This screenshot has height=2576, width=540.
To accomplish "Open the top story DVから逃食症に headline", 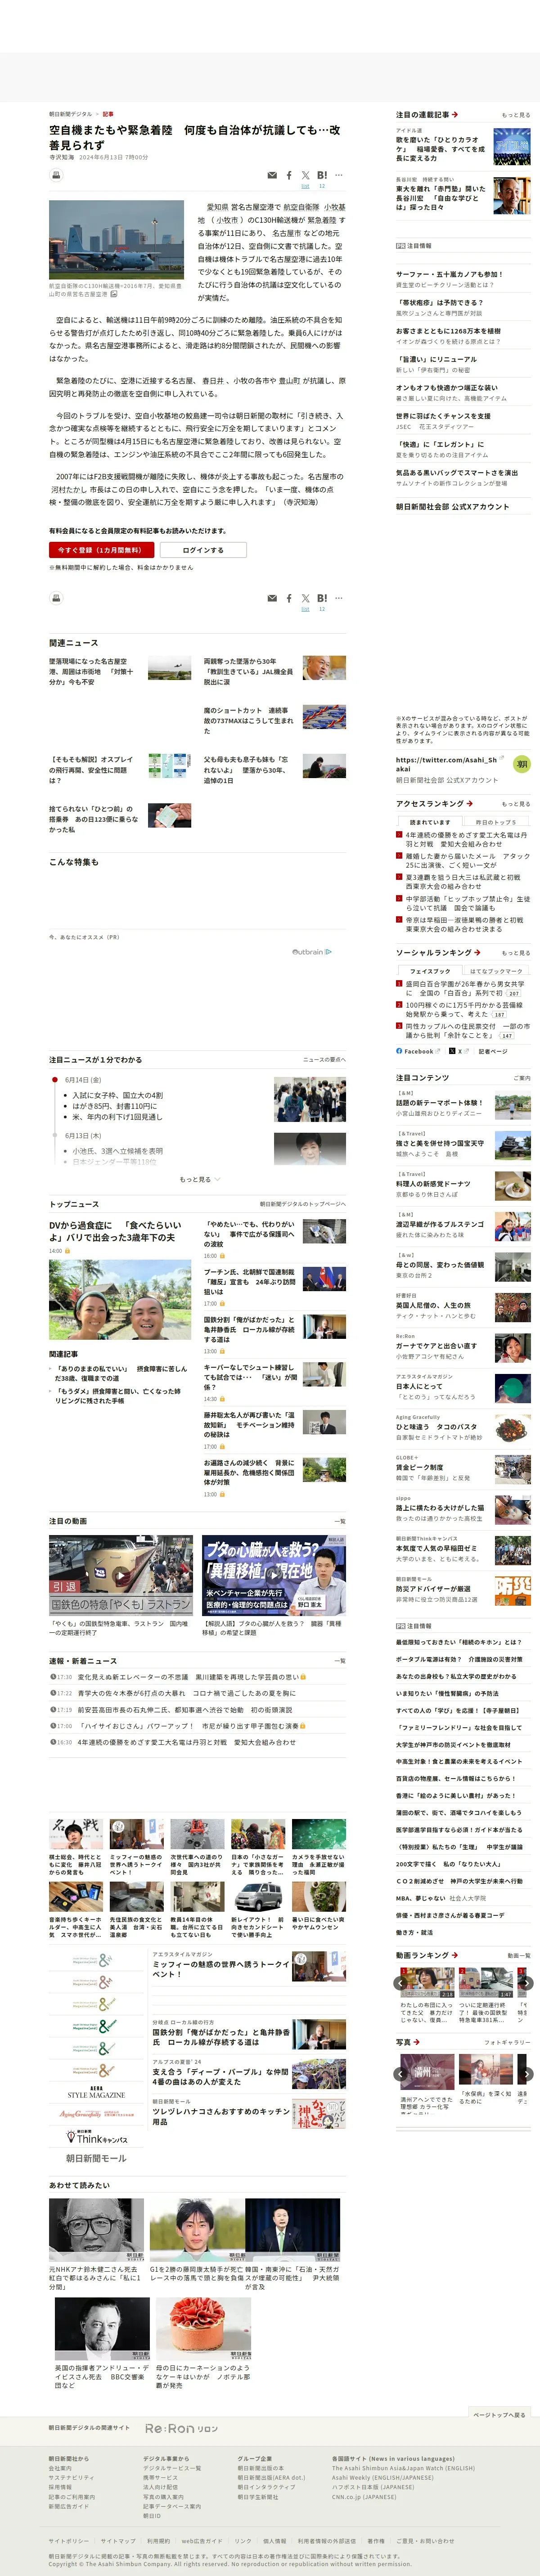I will pos(115,1231).
